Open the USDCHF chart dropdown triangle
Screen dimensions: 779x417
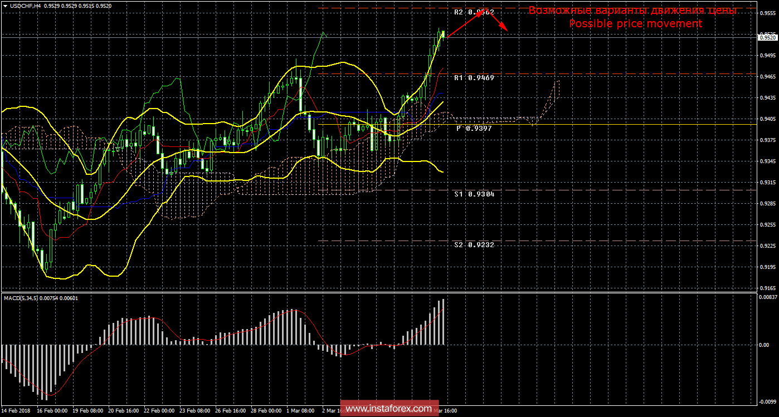[5, 6]
